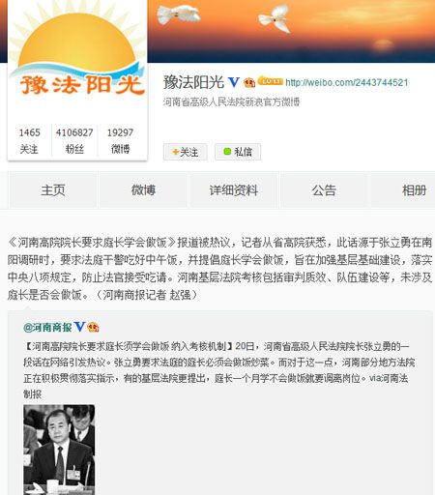This screenshot has width=435, height=495.
Task: Open the 详细资料 tab
Action: [234, 189]
